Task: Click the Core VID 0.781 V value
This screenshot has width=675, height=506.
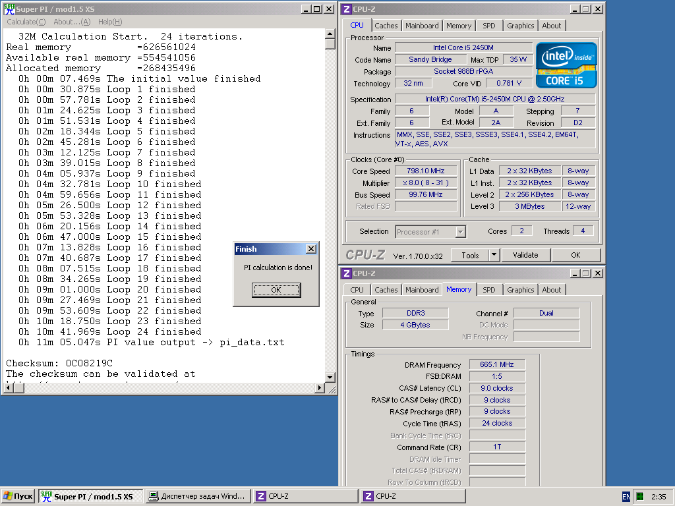Action: click(x=509, y=83)
